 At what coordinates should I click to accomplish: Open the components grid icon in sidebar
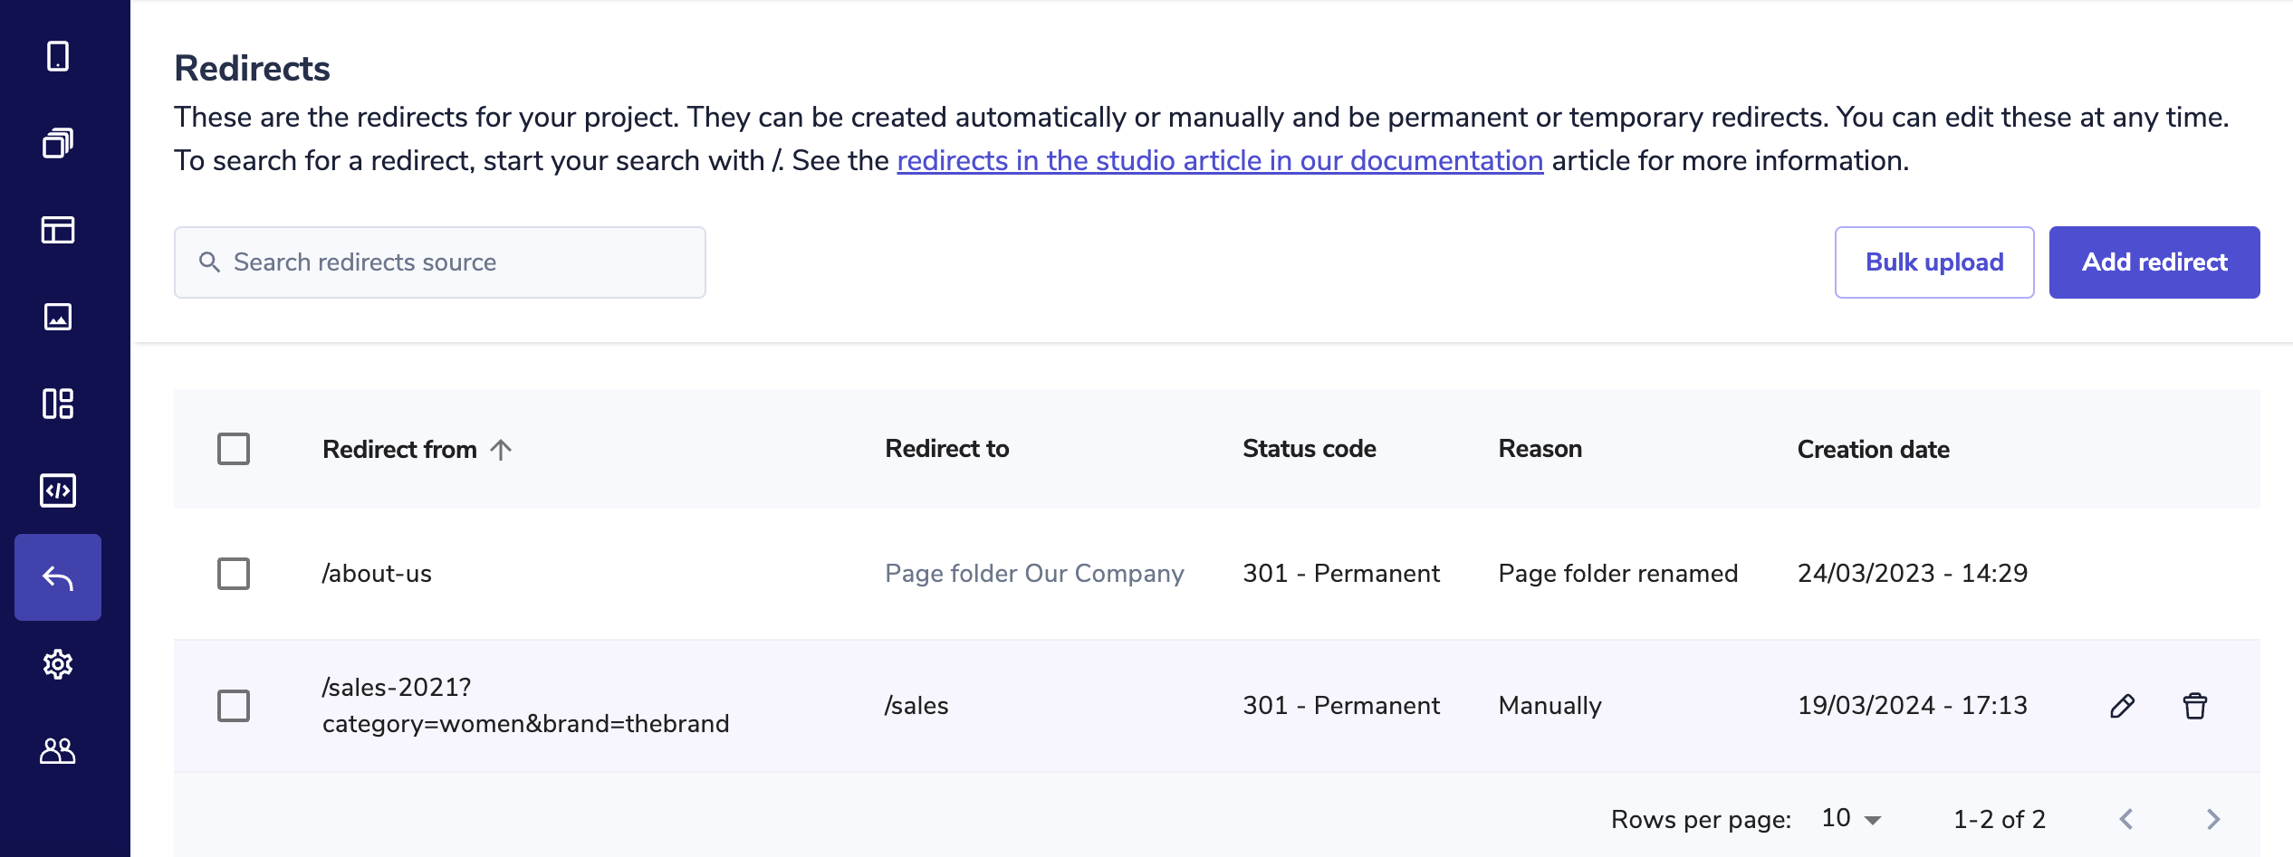click(58, 404)
